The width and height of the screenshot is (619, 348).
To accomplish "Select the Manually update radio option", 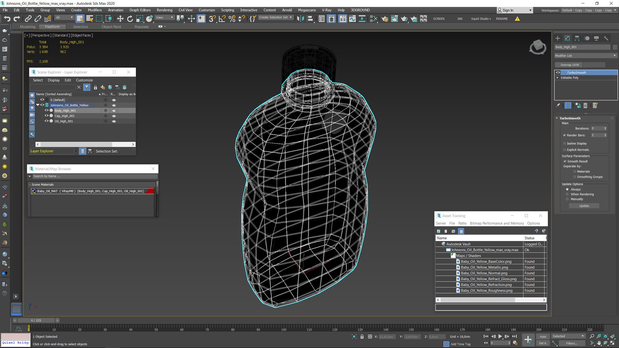I will (567, 199).
